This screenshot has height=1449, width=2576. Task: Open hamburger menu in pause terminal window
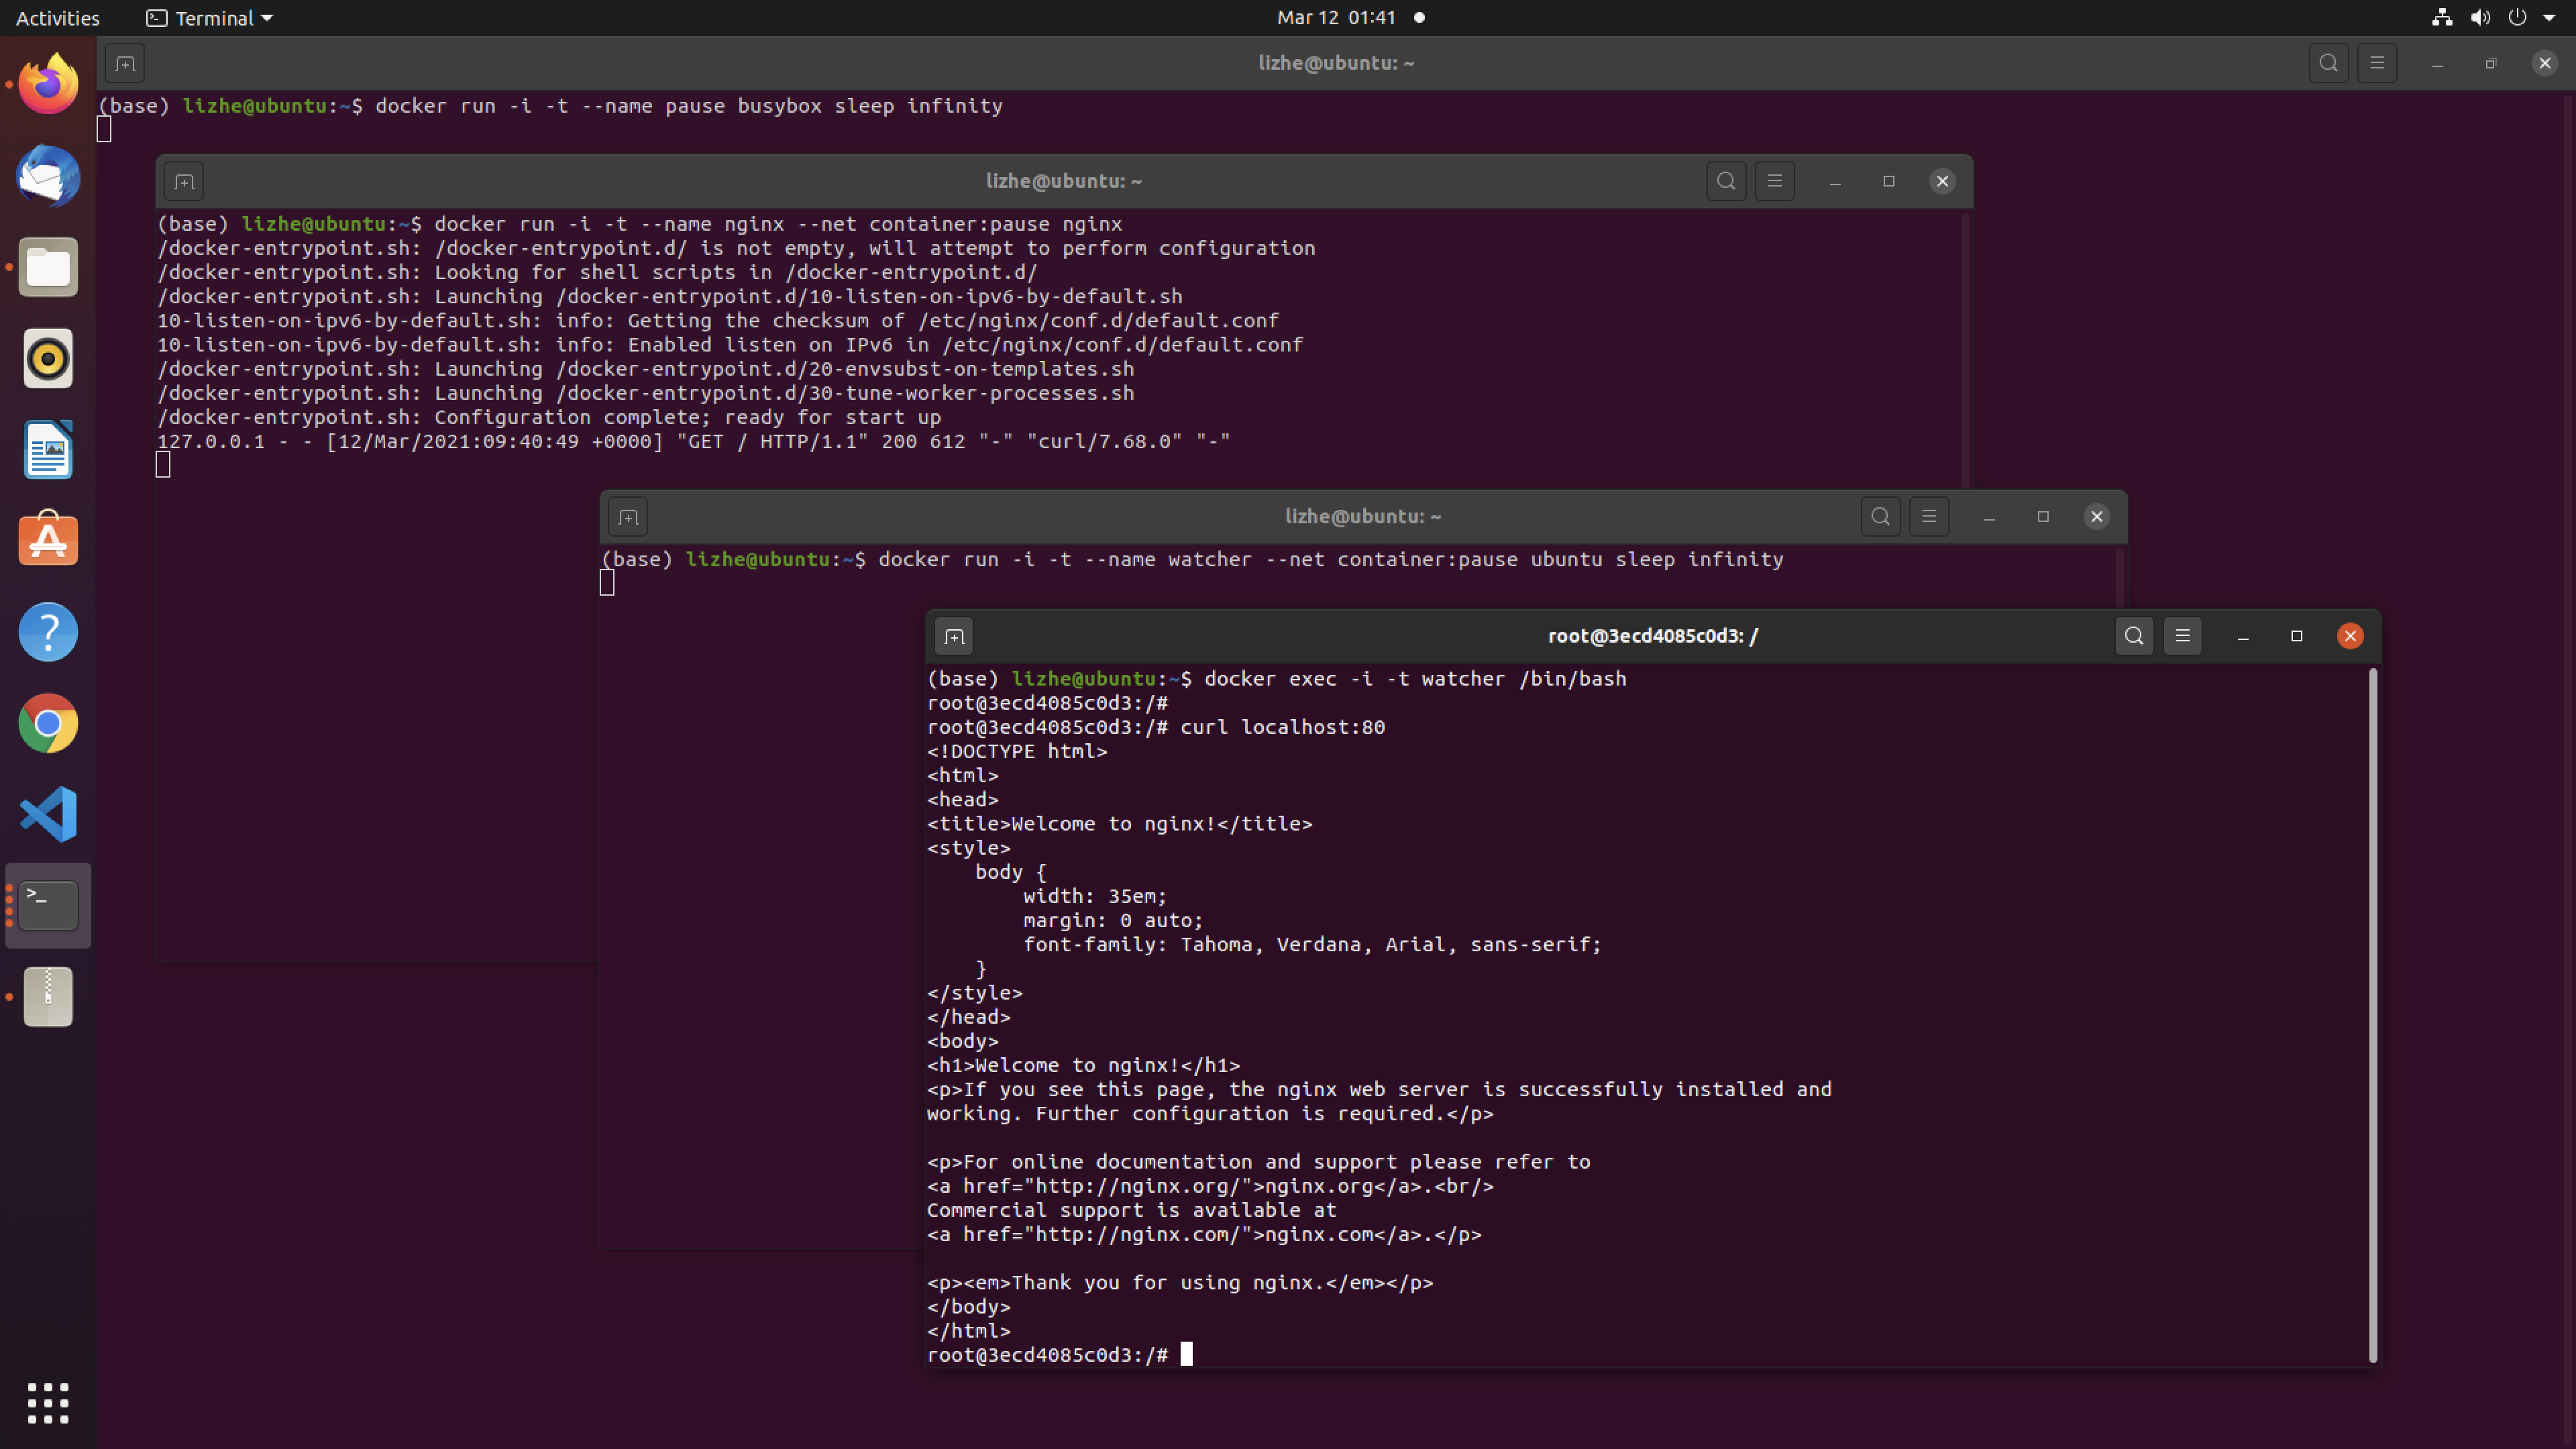click(x=2377, y=63)
